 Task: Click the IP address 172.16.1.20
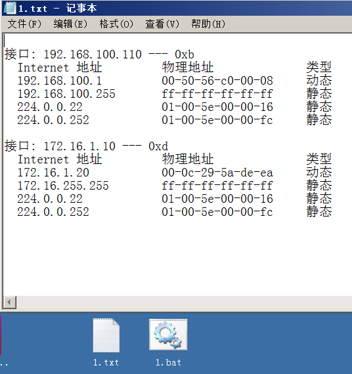point(53,173)
